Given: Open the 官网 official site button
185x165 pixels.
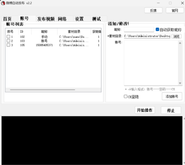Looking at the screenshot, I should pos(175,10).
